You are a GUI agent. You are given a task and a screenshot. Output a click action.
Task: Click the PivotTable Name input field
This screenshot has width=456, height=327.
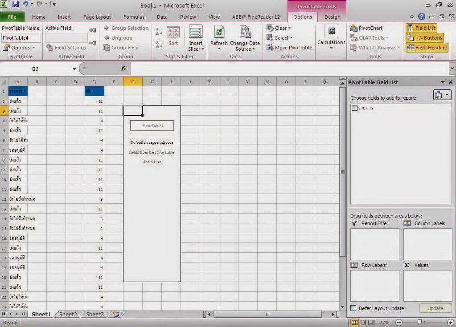pos(21,38)
